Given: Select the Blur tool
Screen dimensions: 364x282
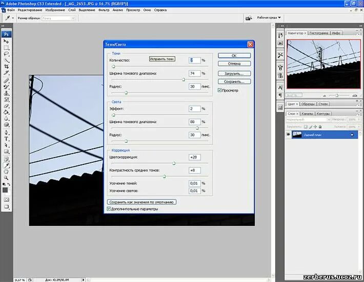Looking at the screenshot, I should [x=6, y=119].
